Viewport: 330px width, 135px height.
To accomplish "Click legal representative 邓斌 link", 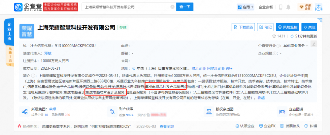I will coord(47,53).
